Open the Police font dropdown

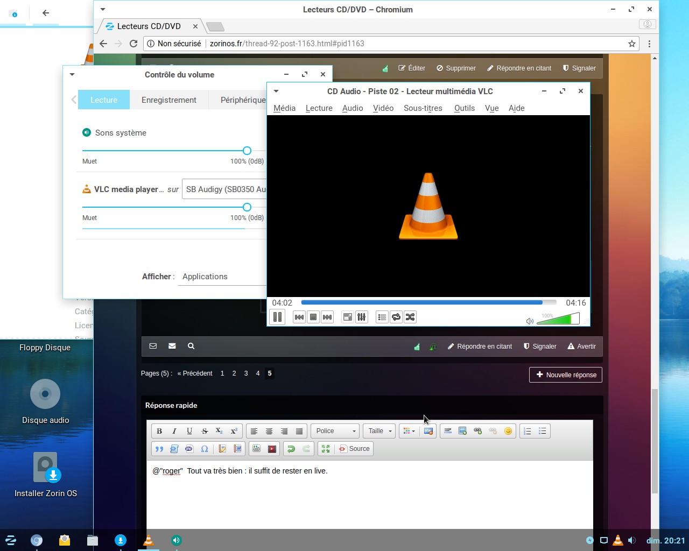tap(335, 431)
